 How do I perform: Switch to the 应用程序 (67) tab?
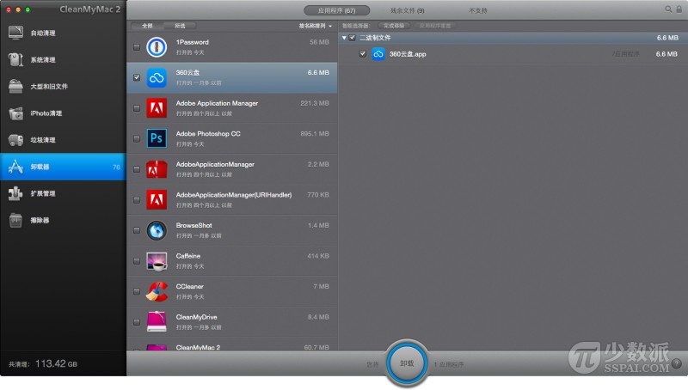[x=337, y=10]
